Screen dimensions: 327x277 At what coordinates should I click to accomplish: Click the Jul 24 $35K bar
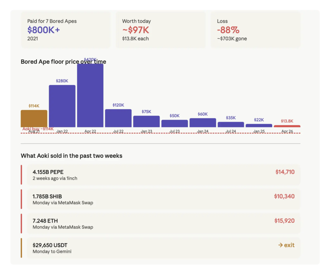click(231, 125)
